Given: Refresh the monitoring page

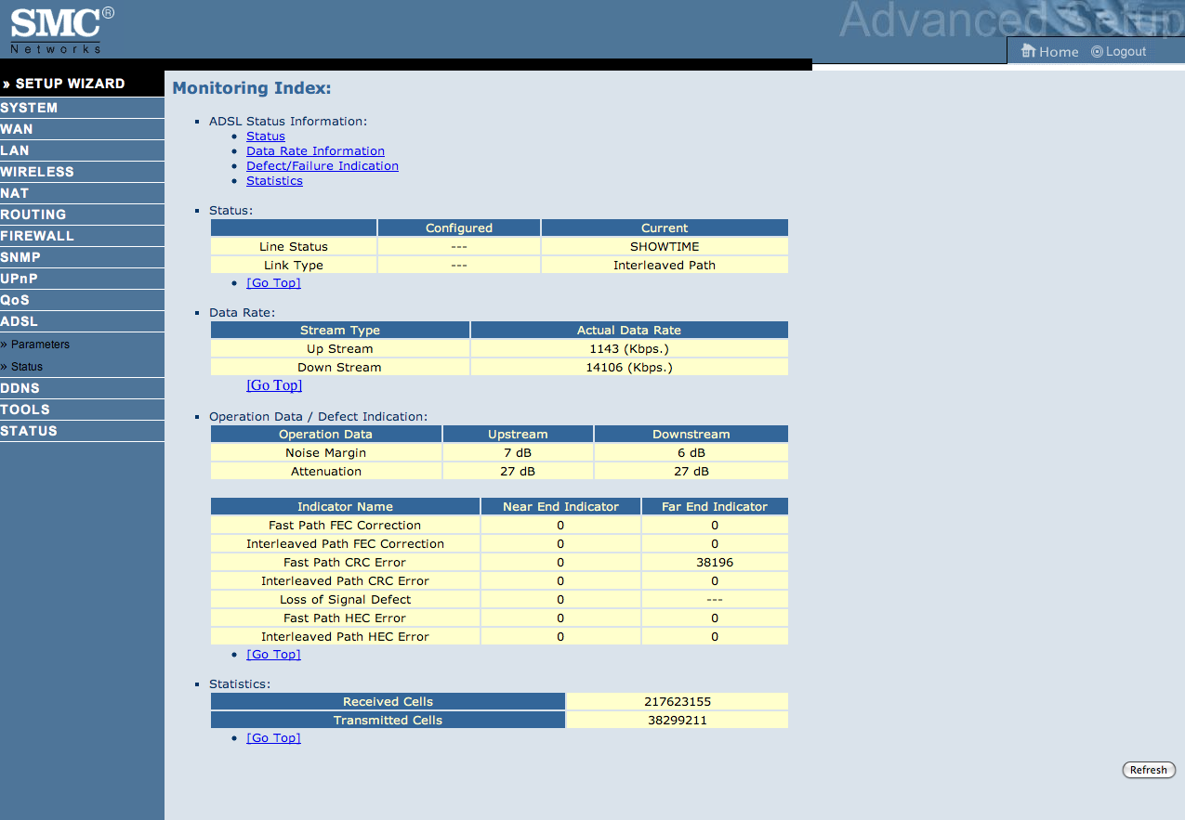Looking at the screenshot, I should point(1149,770).
